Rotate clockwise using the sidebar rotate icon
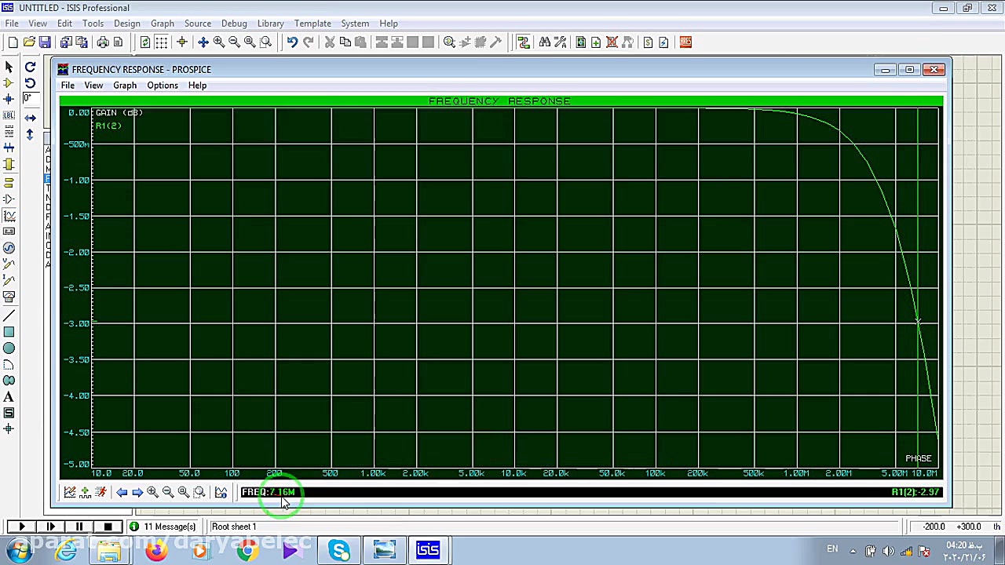Viewport: 1005px width, 565px height. tap(30, 67)
